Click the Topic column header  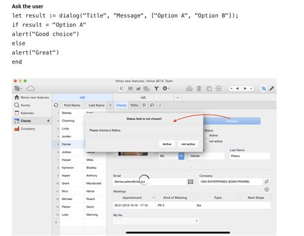pos(218,198)
